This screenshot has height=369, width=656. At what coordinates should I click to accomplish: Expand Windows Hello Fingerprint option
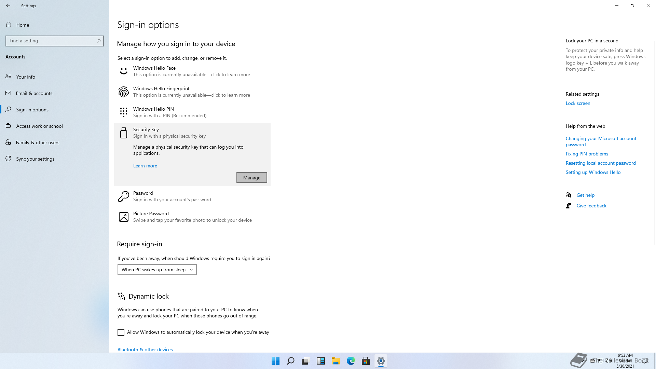tap(192, 92)
